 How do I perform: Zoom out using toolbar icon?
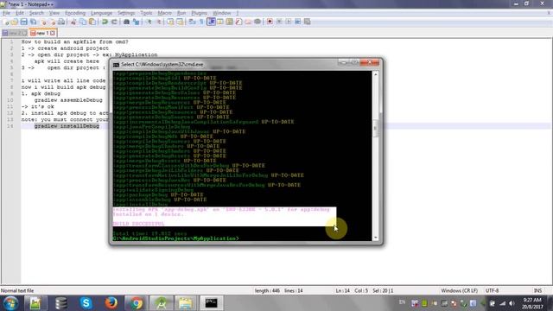point(159,22)
